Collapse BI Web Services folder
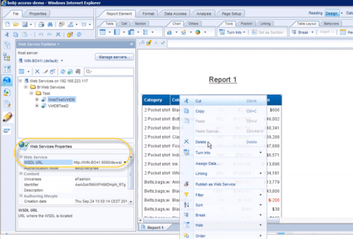This screenshot has height=239, width=353. click(26, 87)
